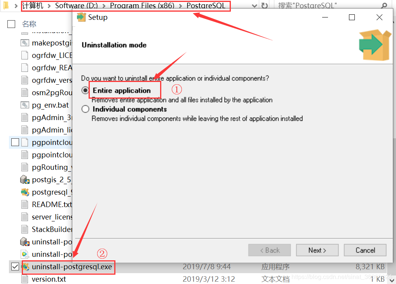Go to 计算机 in the address breadcrumb
Viewport: 396px width, 284px height.
tap(33, 5)
